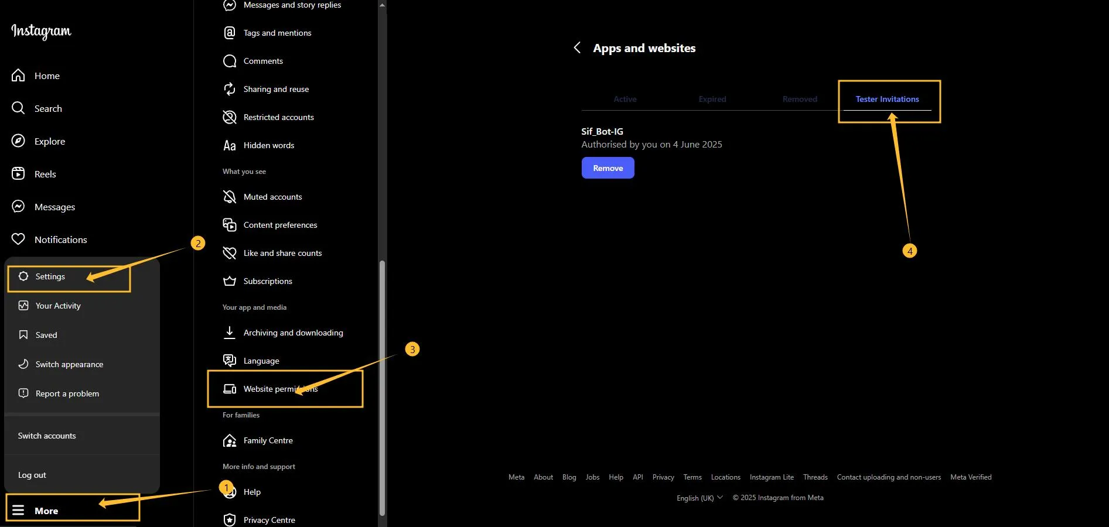Image resolution: width=1109 pixels, height=527 pixels.
Task: Select Website permissions in settings
Action: [280, 389]
